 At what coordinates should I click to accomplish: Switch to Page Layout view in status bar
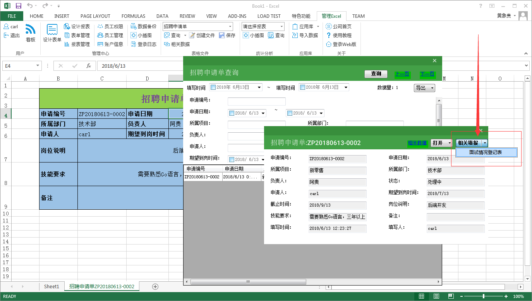tap(436, 296)
